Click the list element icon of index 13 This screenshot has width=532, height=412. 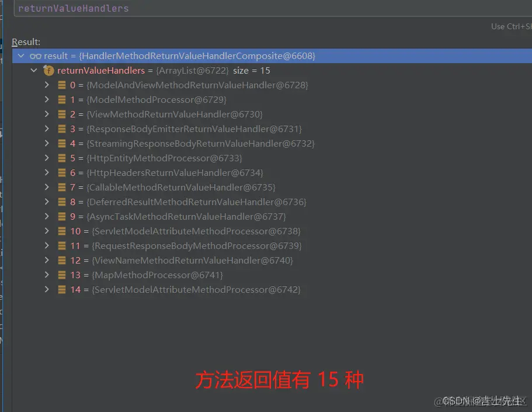point(62,275)
